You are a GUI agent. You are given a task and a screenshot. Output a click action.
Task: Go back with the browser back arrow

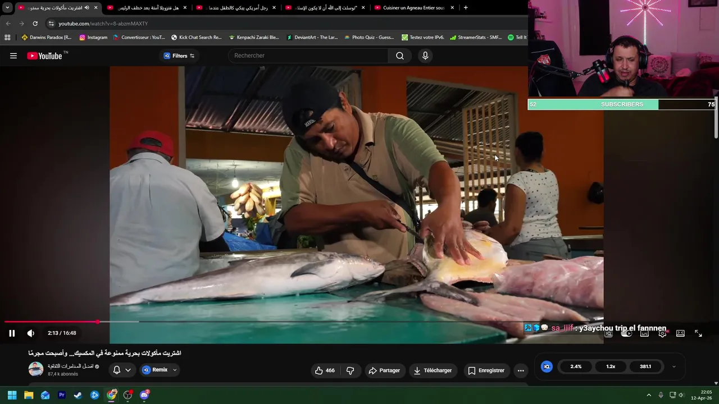point(8,24)
